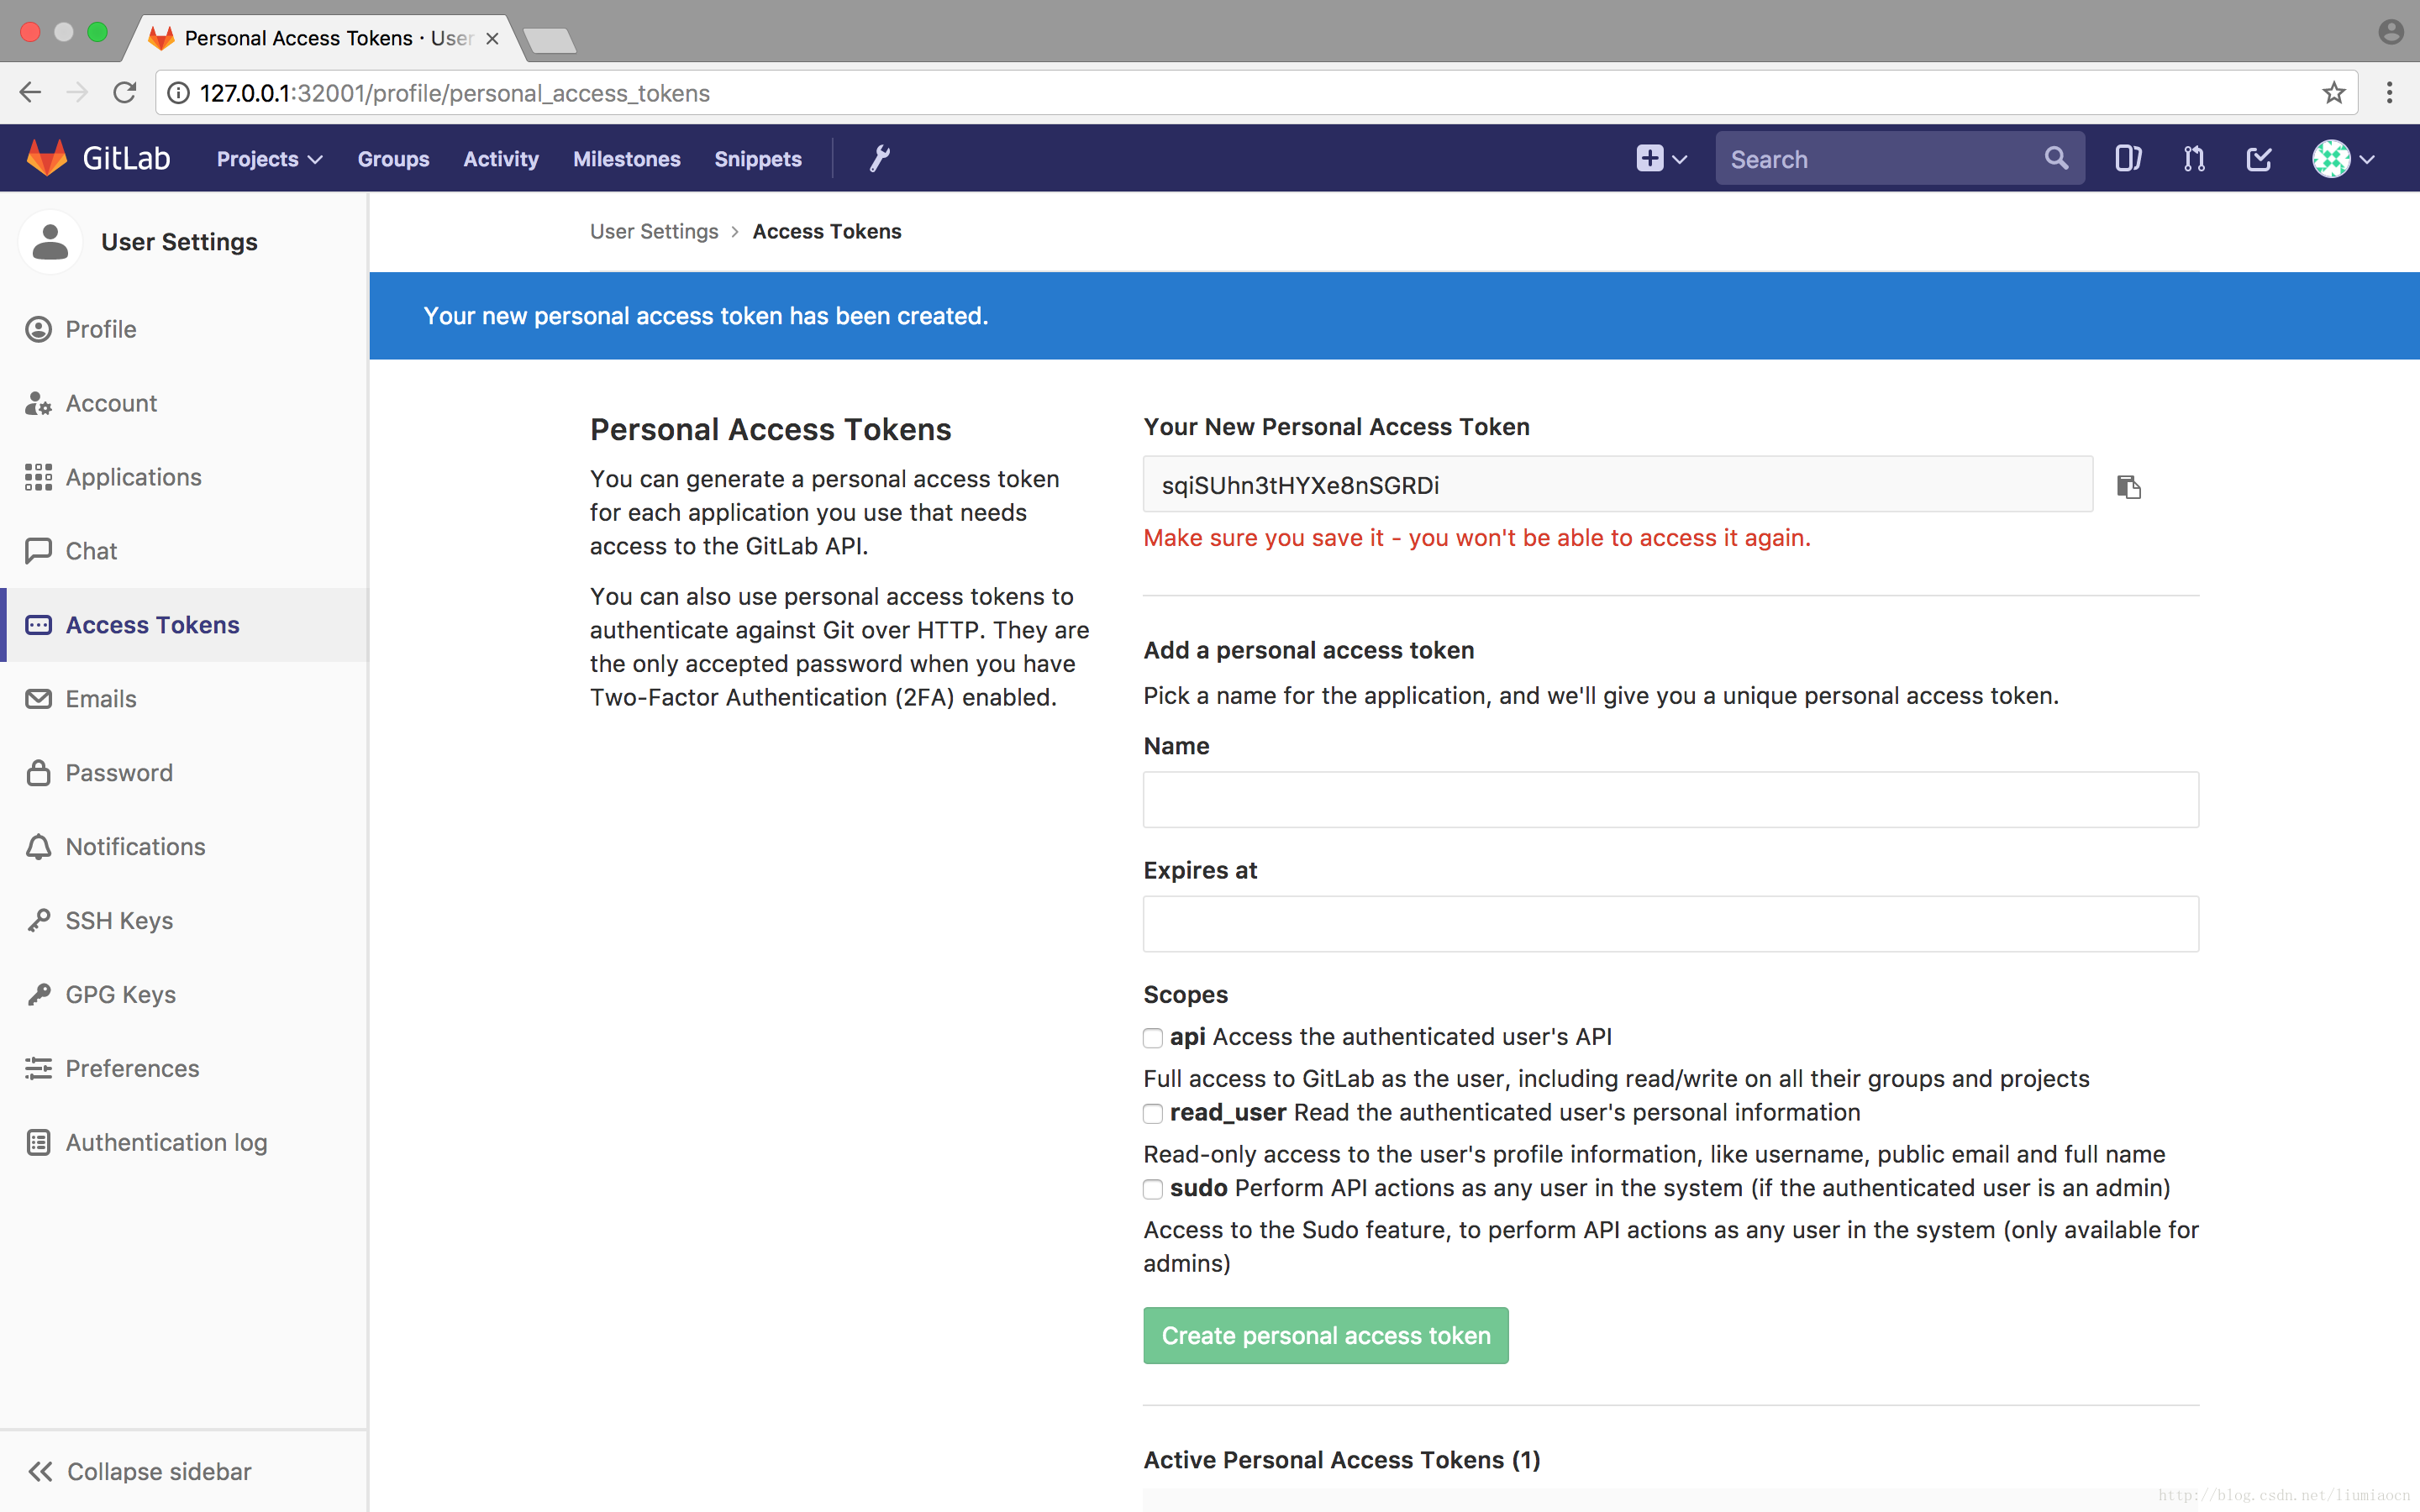This screenshot has width=2420, height=1512.
Task: Click the Profile sidebar icon
Action: tap(38, 329)
